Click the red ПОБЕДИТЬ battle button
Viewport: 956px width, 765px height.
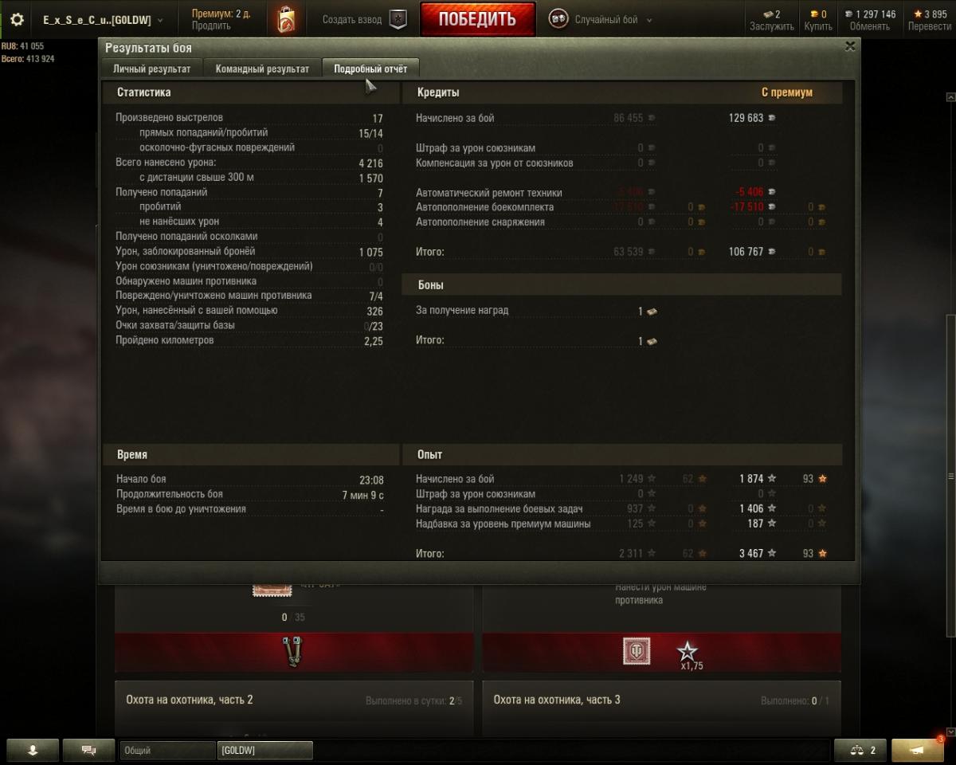477,20
